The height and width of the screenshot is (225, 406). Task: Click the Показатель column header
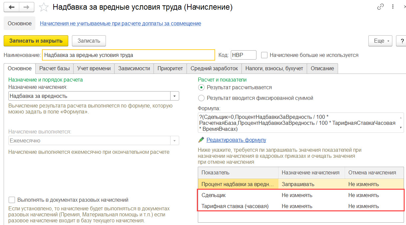coord(238,172)
